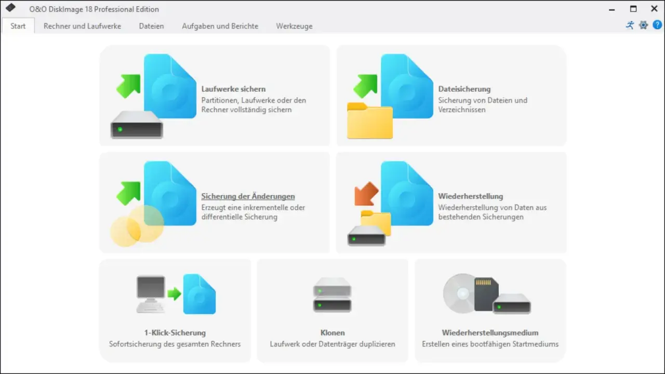Open settings via the gear icon
Viewport: 665px width, 374px height.
coord(643,25)
